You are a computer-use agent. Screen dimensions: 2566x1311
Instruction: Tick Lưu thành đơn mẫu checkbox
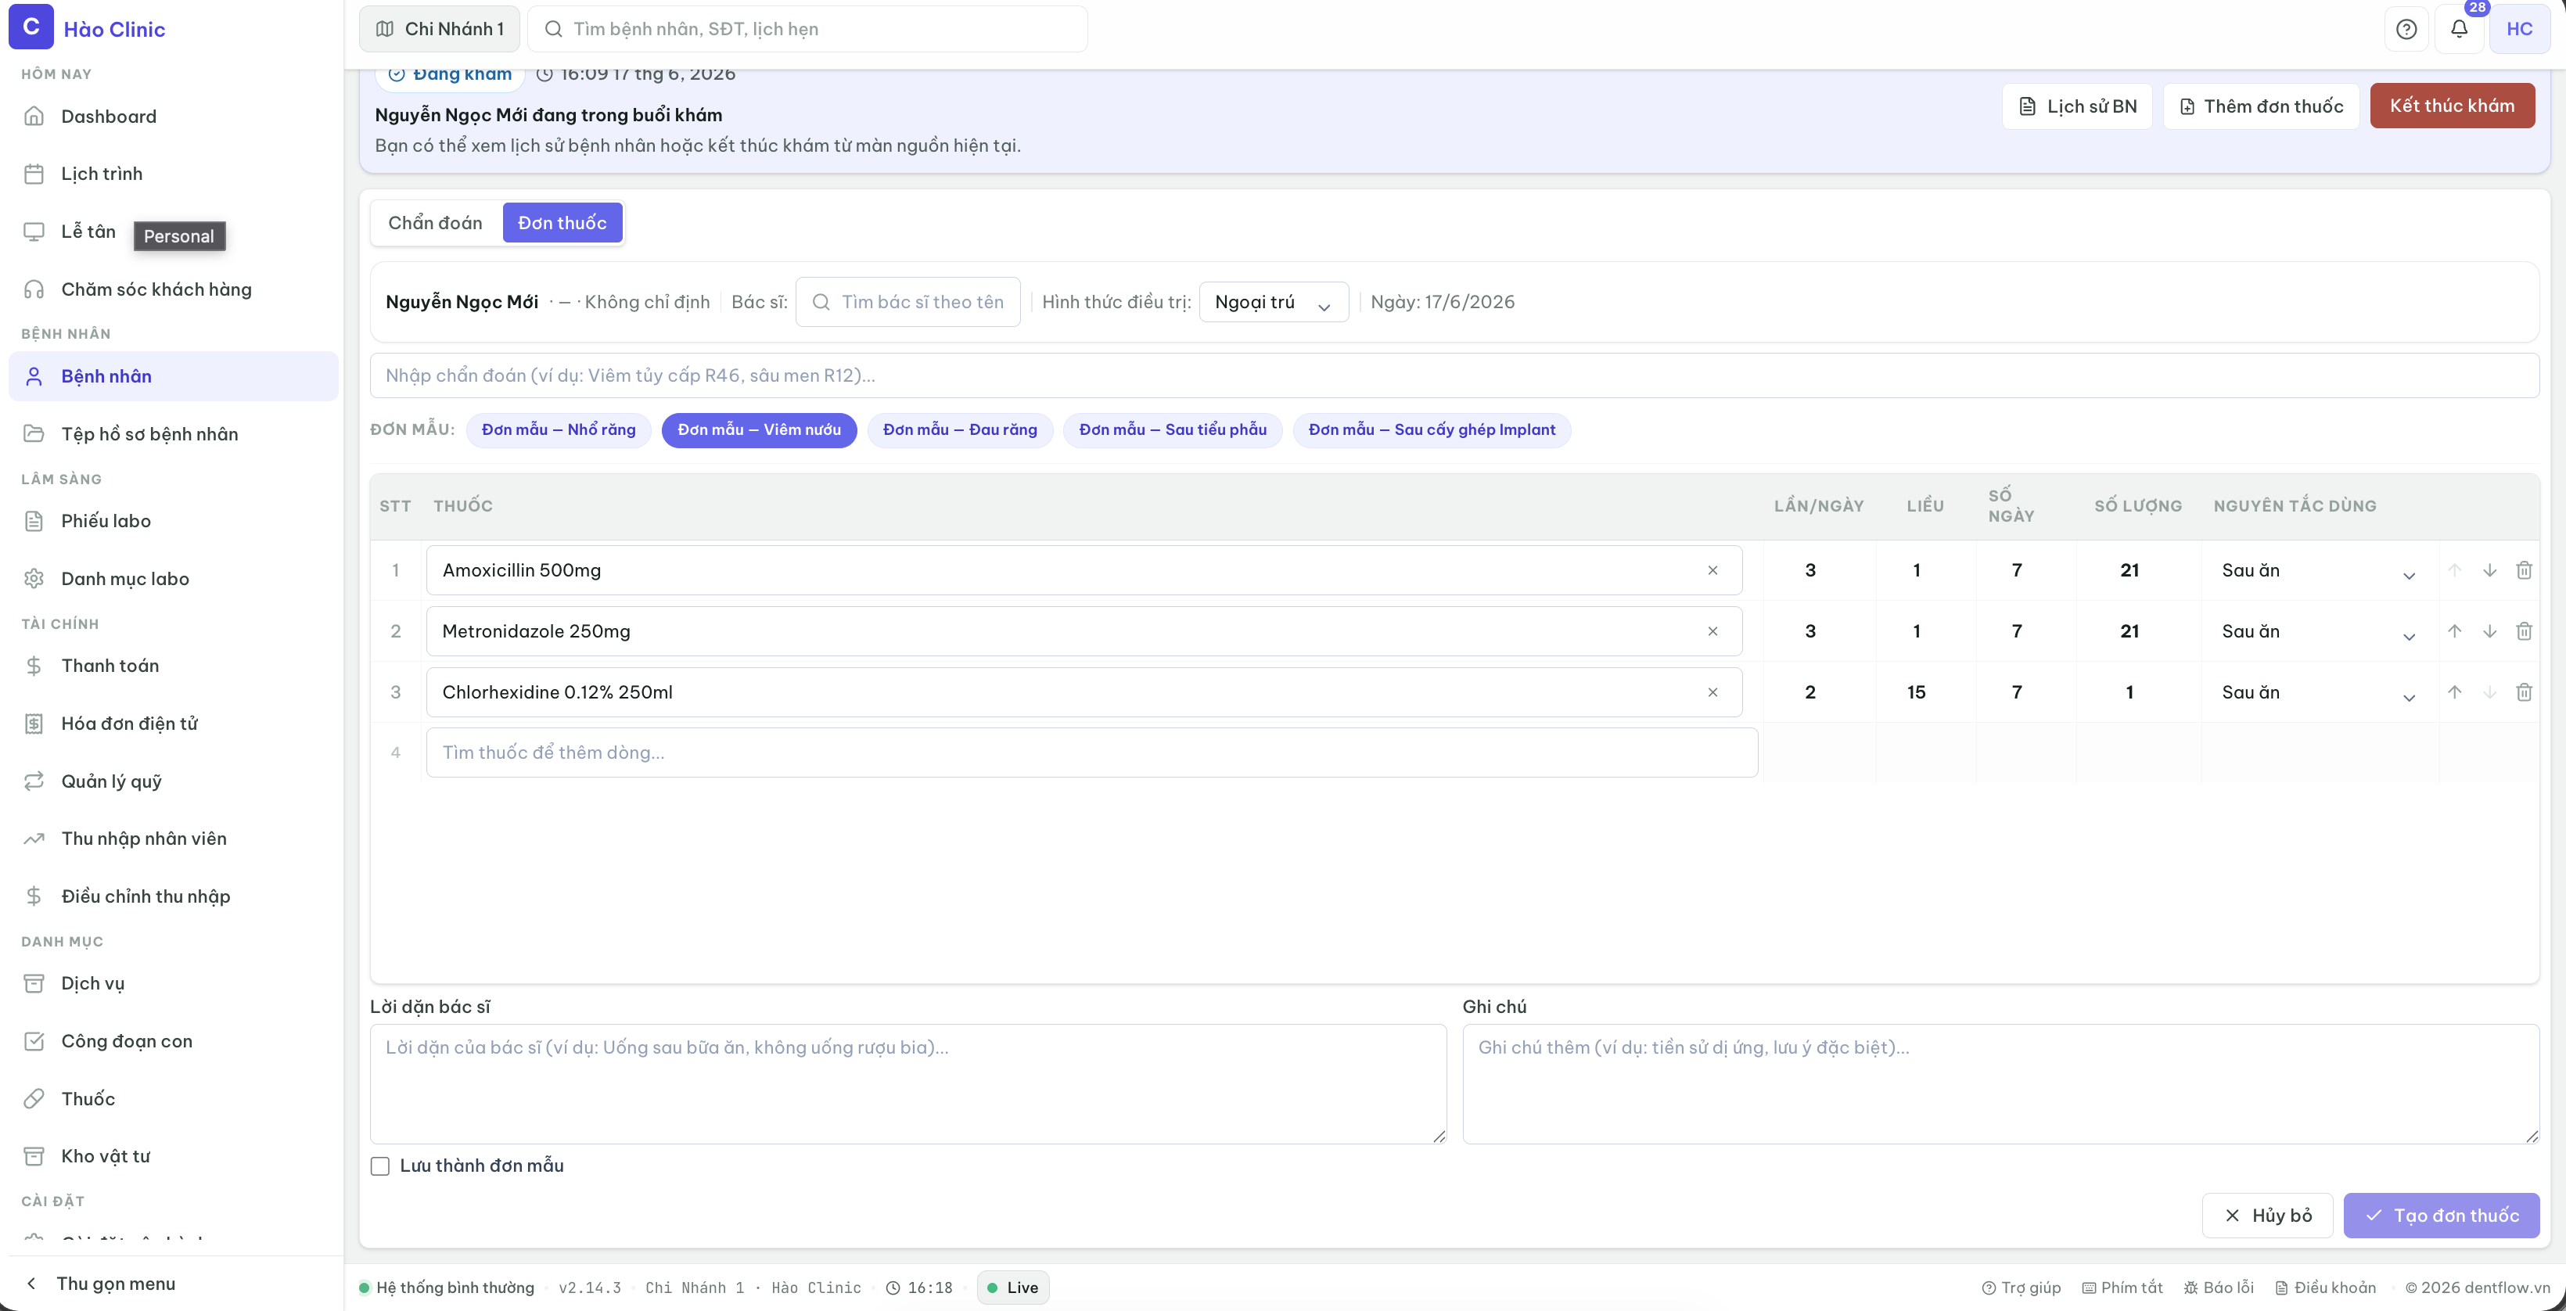point(379,1166)
